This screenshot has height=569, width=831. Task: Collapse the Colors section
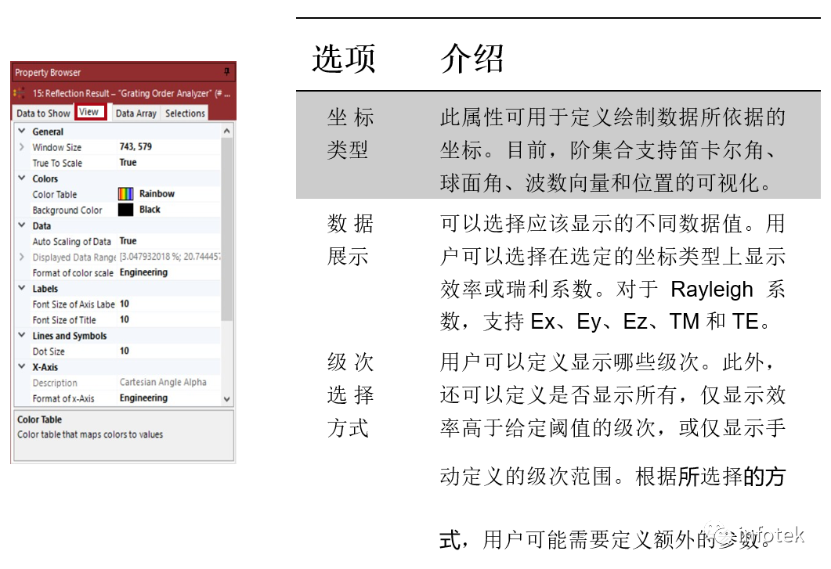22,178
